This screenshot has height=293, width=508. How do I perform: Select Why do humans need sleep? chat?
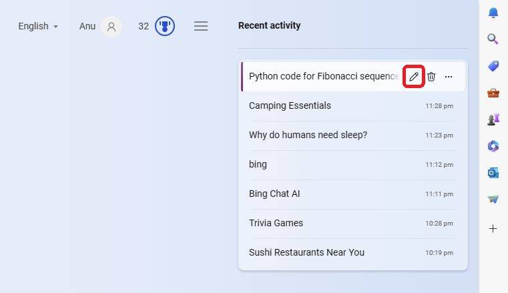pyautogui.click(x=352, y=135)
